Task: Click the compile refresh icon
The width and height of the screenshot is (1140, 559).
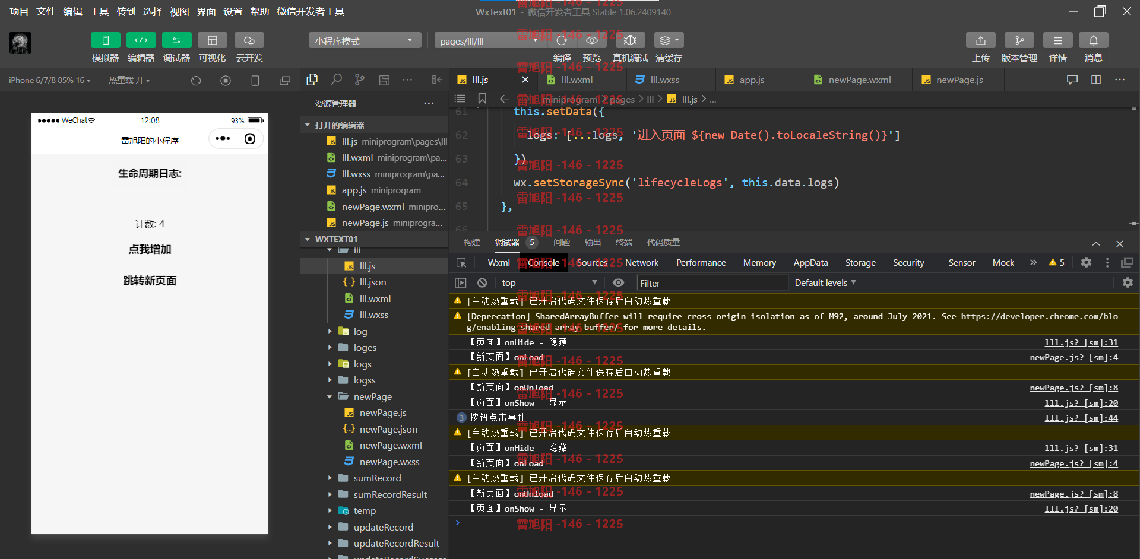Action: (x=562, y=40)
